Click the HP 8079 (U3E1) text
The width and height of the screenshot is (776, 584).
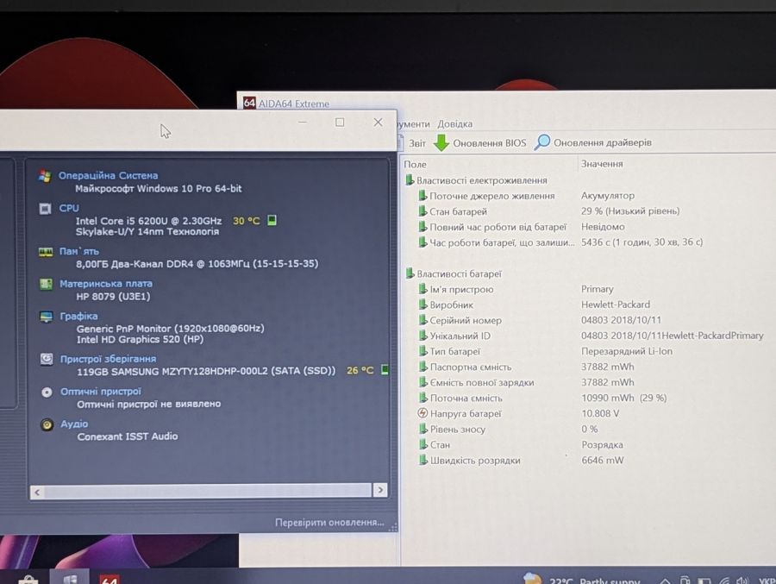[x=113, y=296]
